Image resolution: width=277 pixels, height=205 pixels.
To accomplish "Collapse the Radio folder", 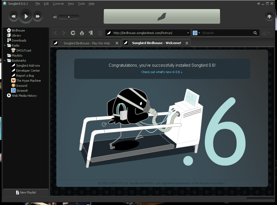I will click(x=4, y=45).
